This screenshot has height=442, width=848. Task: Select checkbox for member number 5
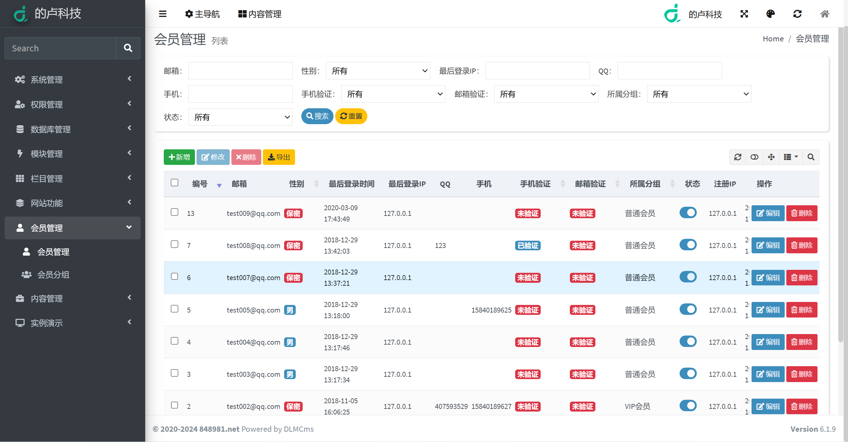click(174, 309)
